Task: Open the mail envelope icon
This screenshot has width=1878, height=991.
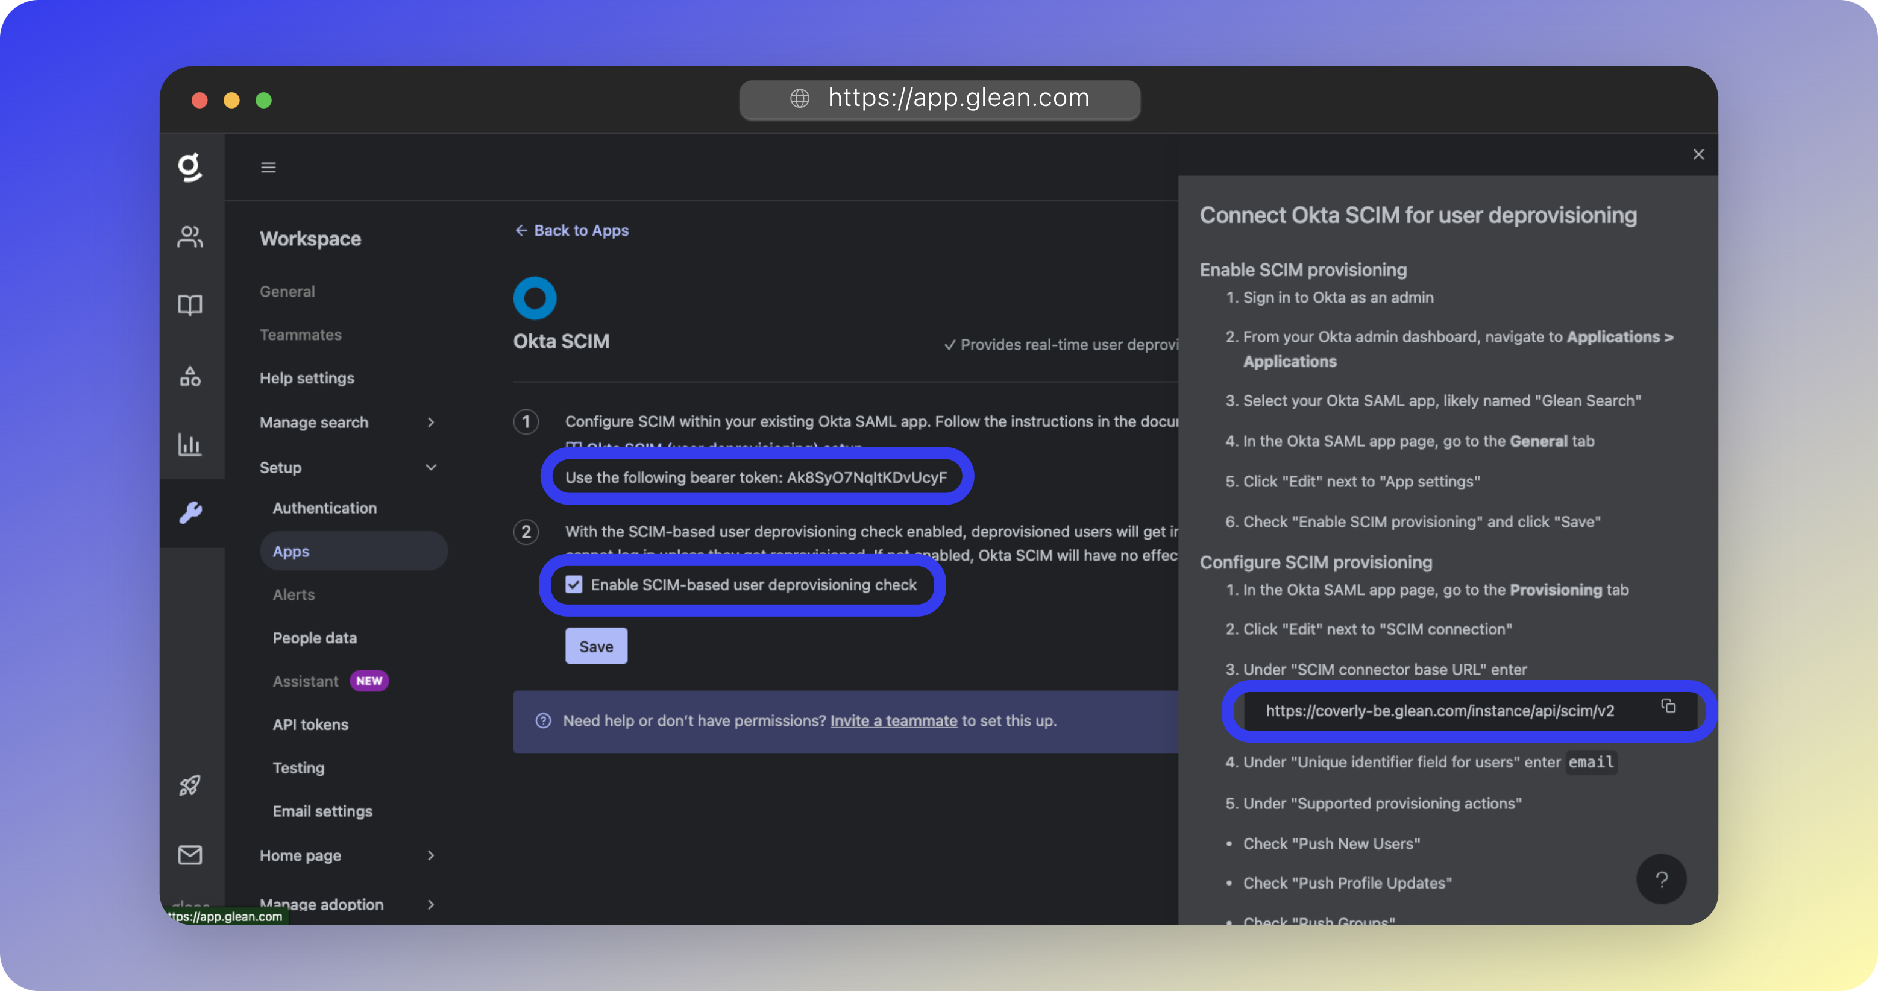Action: [x=190, y=854]
